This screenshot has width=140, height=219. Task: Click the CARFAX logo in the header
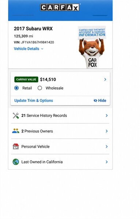(x=60, y=7)
